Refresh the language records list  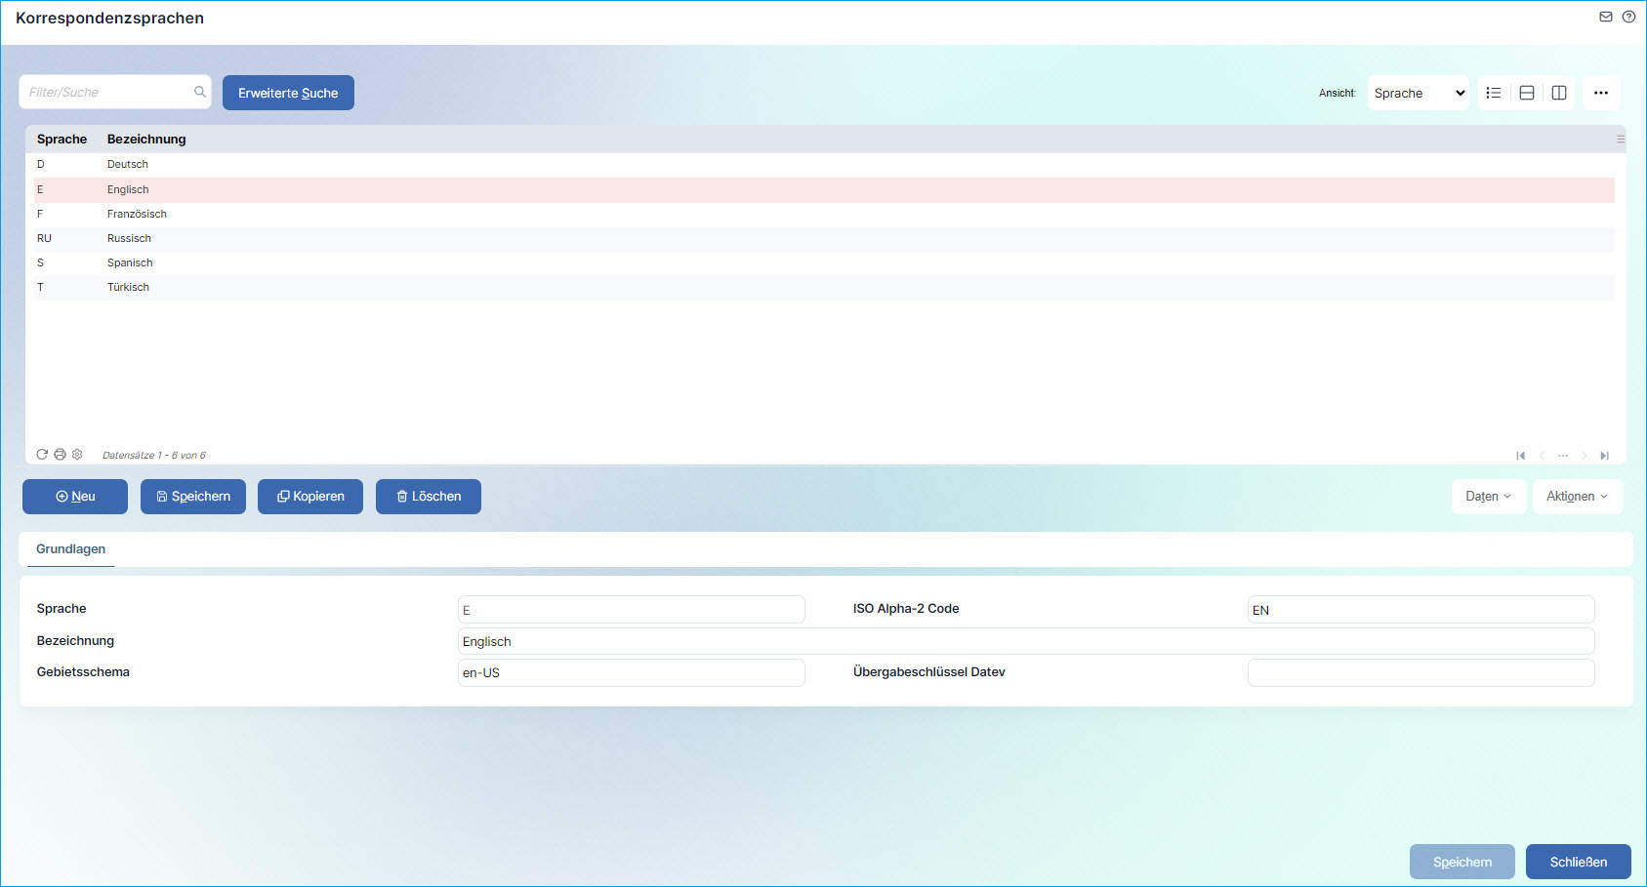pyautogui.click(x=42, y=455)
